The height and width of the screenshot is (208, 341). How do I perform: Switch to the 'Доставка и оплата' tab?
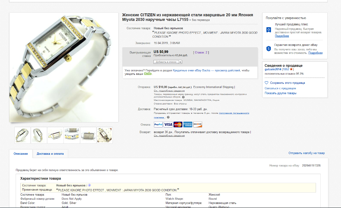(x=50, y=154)
